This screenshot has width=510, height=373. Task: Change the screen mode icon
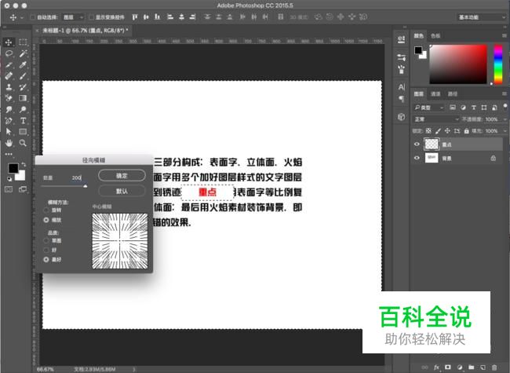[x=23, y=189]
